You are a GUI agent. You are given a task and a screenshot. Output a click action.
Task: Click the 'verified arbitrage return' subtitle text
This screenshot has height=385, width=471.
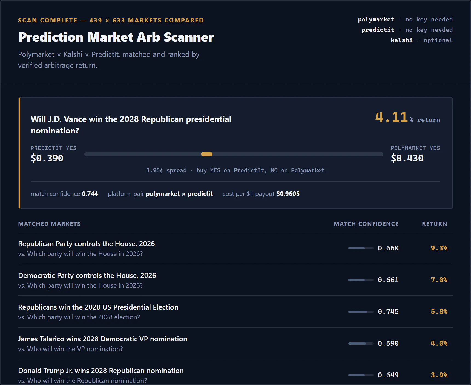click(58, 65)
